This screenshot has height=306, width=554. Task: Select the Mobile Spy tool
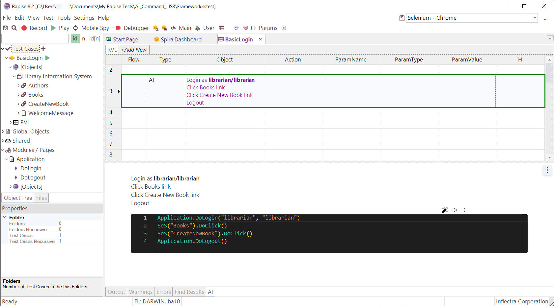(x=92, y=28)
